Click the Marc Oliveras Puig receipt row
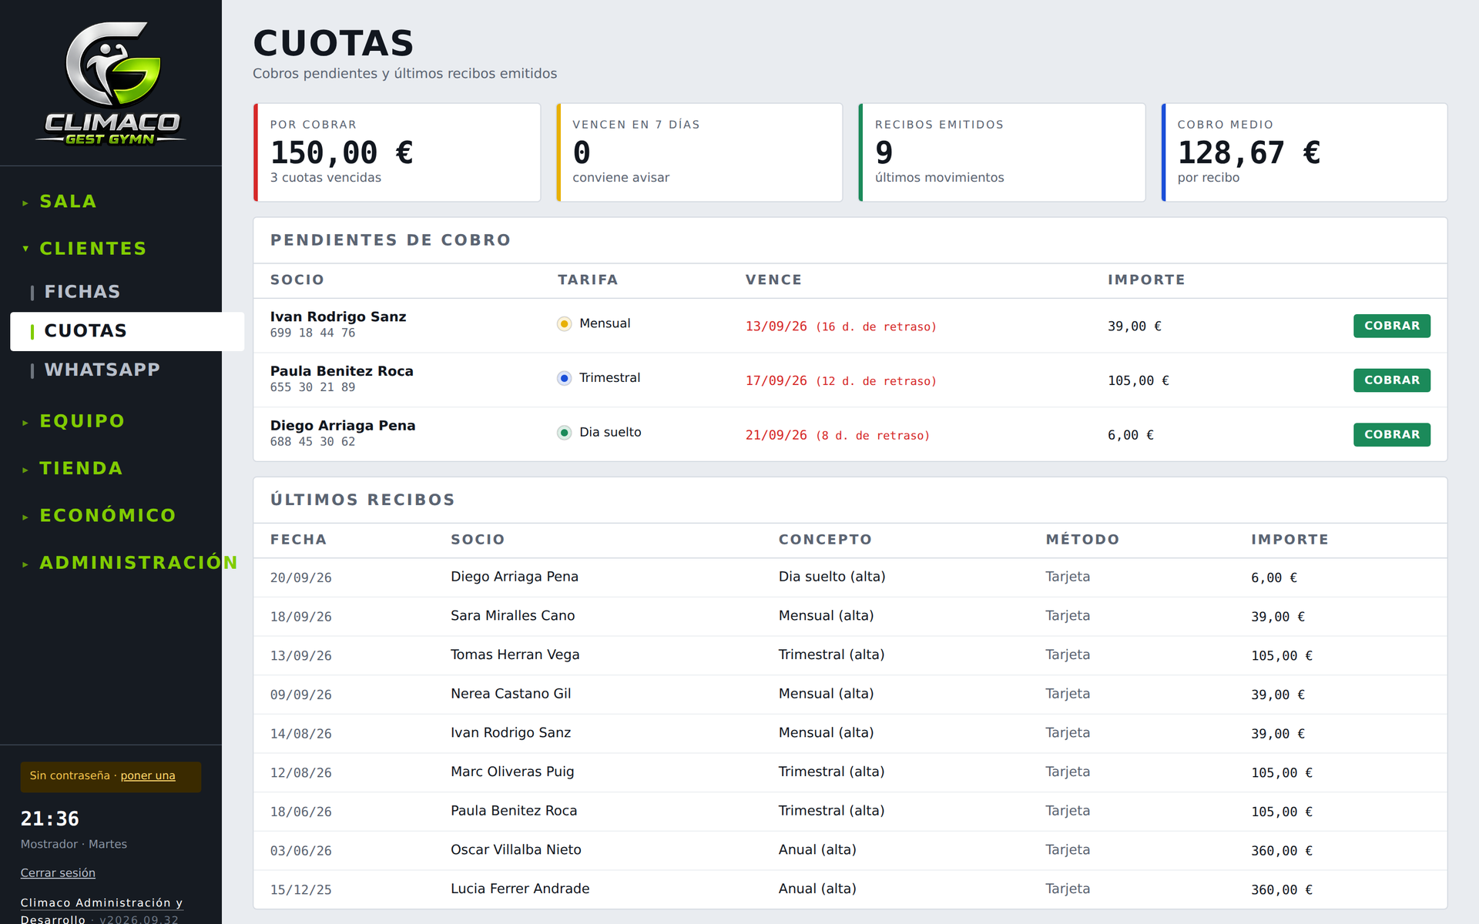 pyautogui.click(x=850, y=772)
